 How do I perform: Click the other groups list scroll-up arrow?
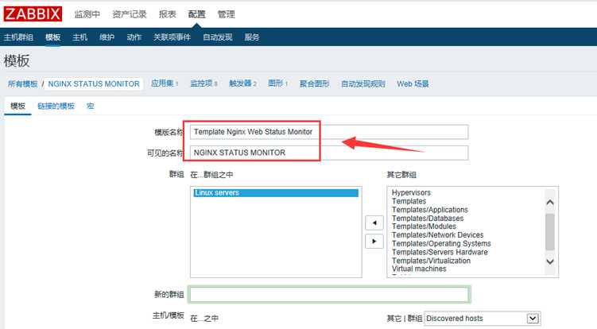point(550,202)
